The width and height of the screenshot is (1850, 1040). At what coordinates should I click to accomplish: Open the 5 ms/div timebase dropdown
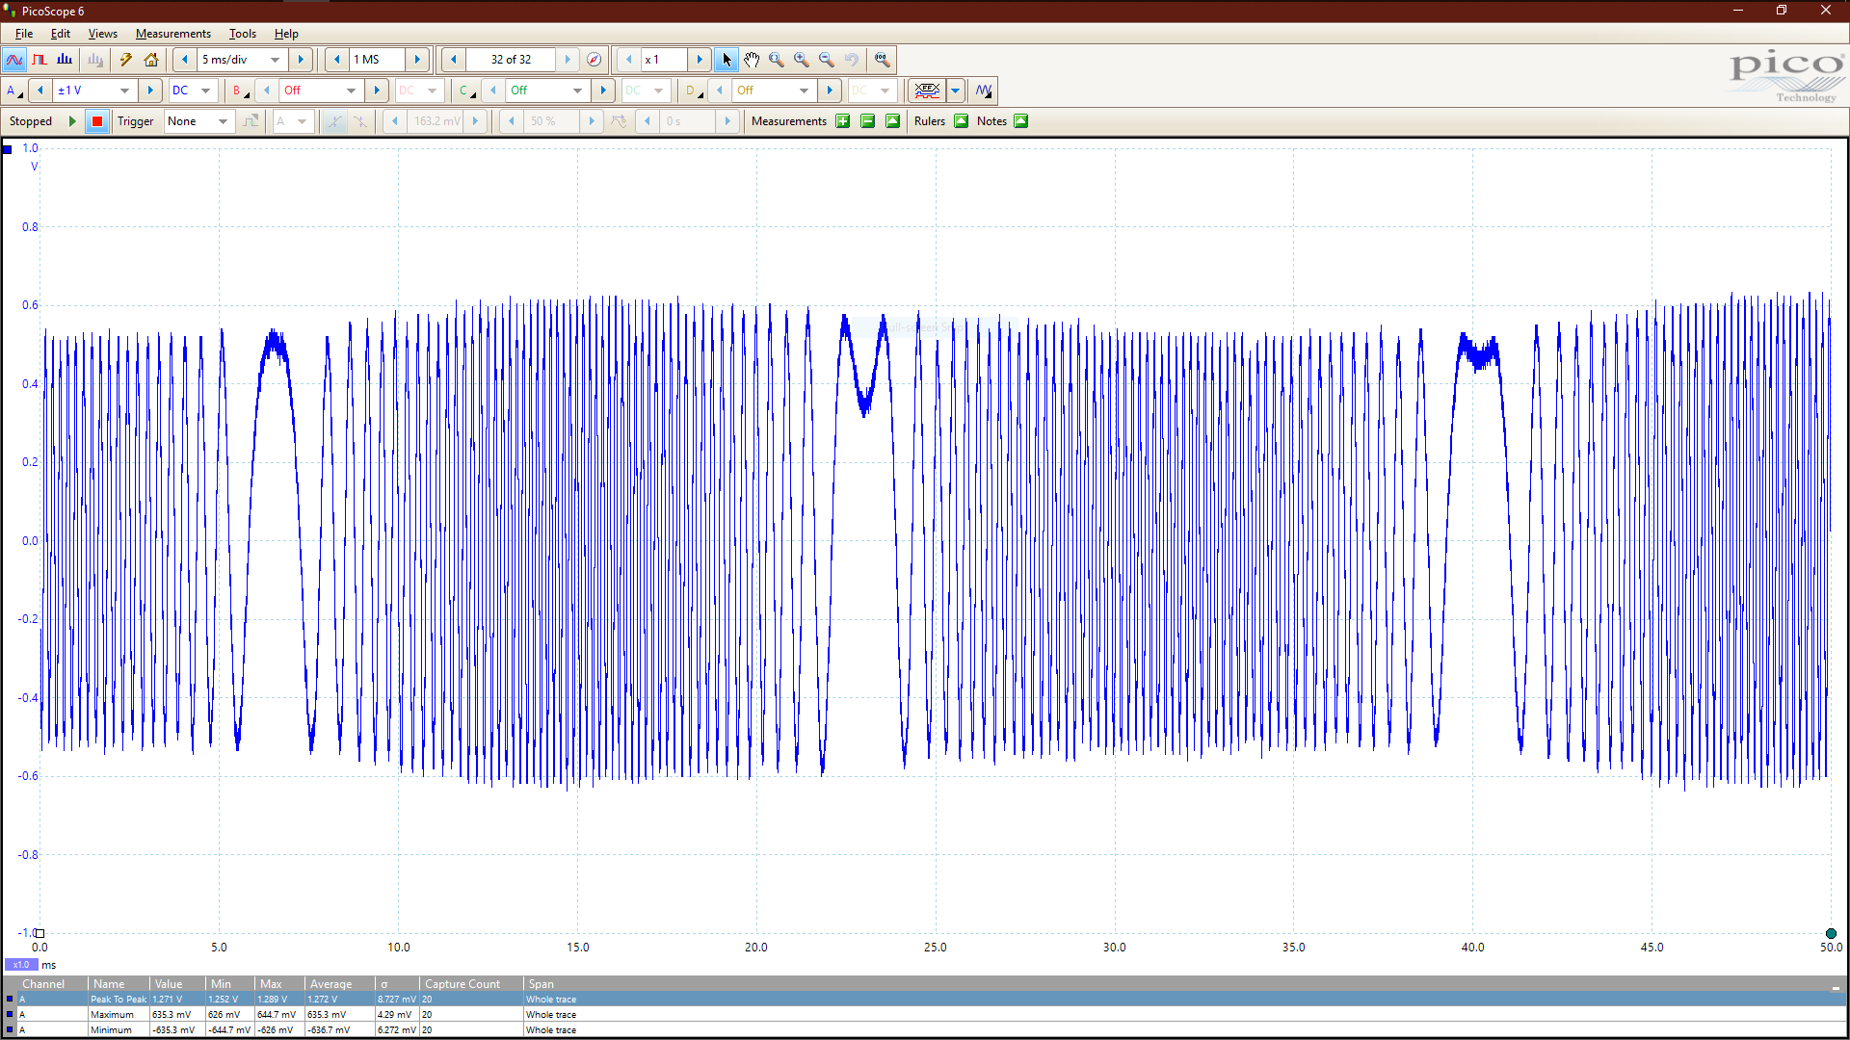click(x=275, y=60)
